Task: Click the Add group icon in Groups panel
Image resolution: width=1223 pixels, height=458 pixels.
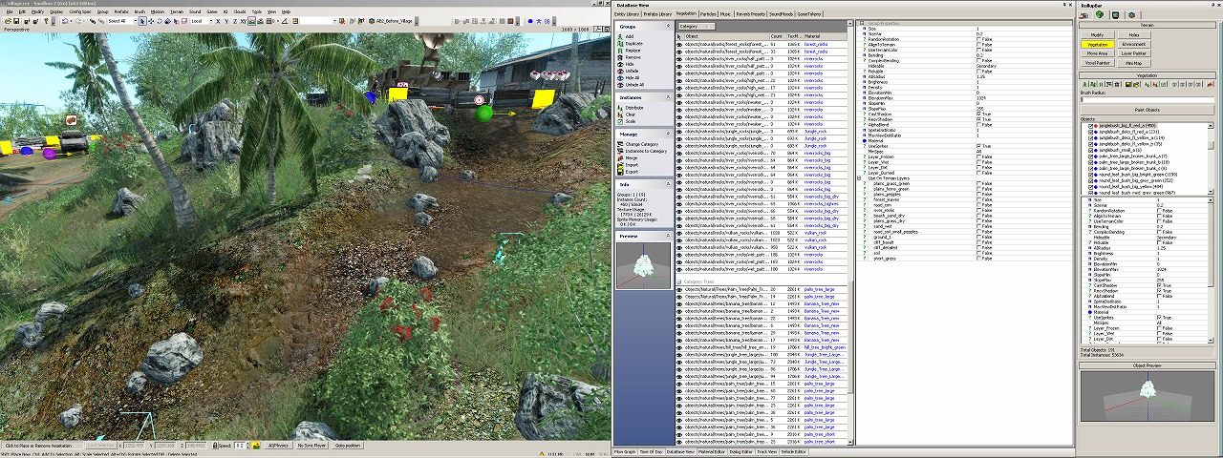Action: tap(620, 36)
